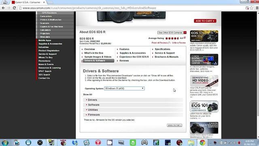Open the Specifications tab
Viewport: 259px width, 146px height.
pyautogui.click(x=162, y=49)
